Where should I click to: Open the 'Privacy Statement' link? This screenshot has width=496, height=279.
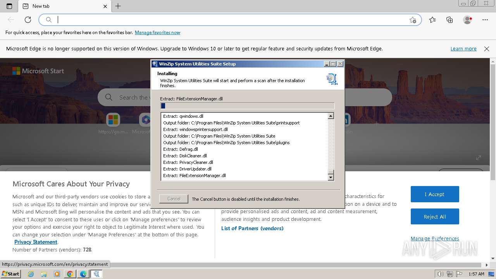pos(36,242)
